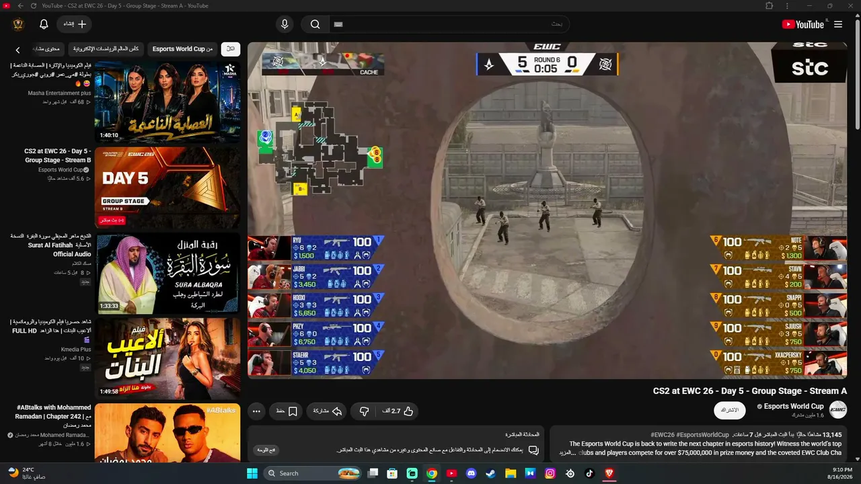Share the video using the share arrow button
861x484 pixels.
[327, 411]
